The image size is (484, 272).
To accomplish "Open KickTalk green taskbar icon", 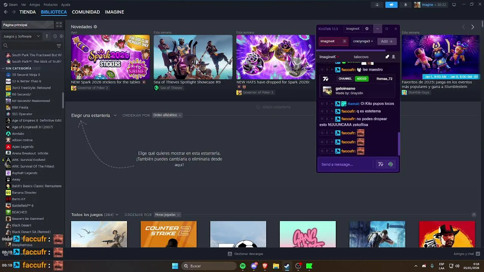I will 309,266.
